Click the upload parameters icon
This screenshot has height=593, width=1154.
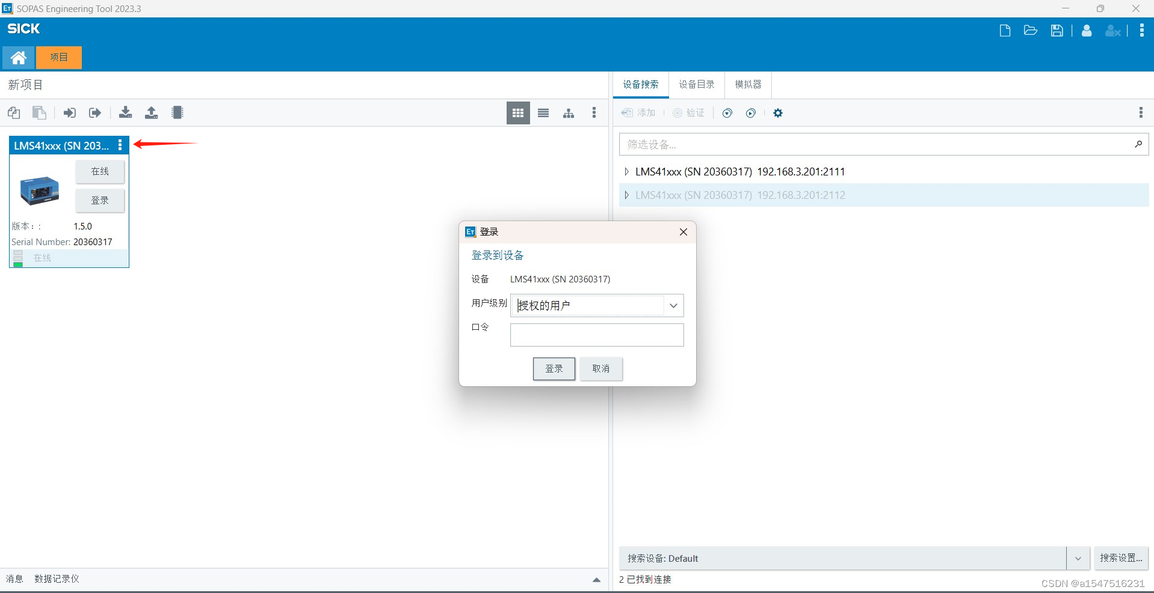pyautogui.click(x=152, y=113)
